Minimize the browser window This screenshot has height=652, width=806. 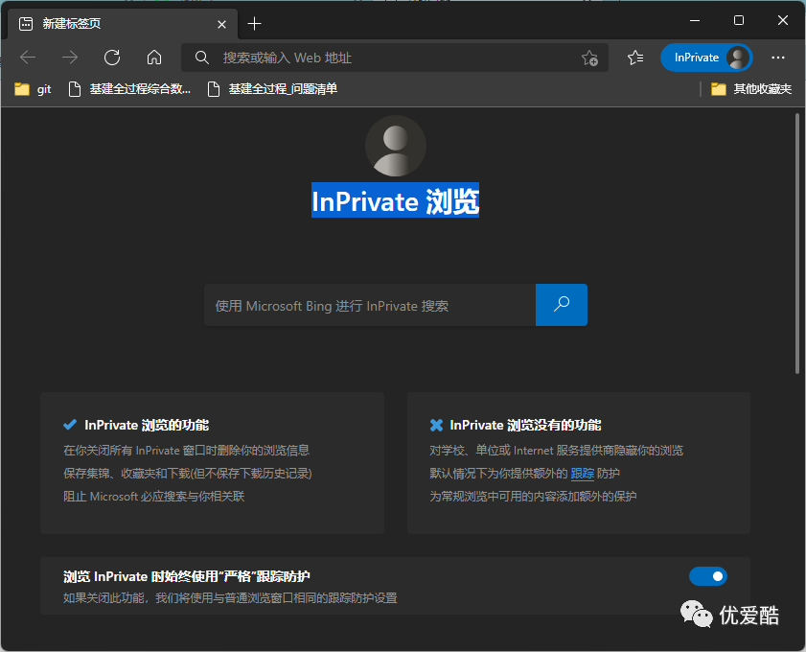click(x=695, y=20)
